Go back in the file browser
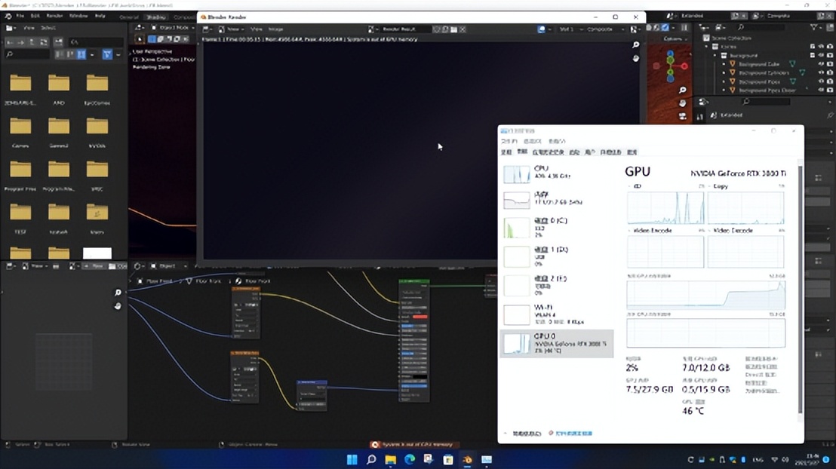 click(10, 41)
